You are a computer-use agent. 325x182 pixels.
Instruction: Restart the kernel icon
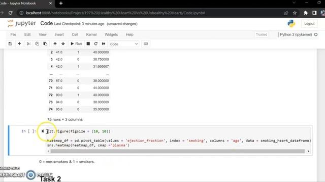(x=96, y=44)
